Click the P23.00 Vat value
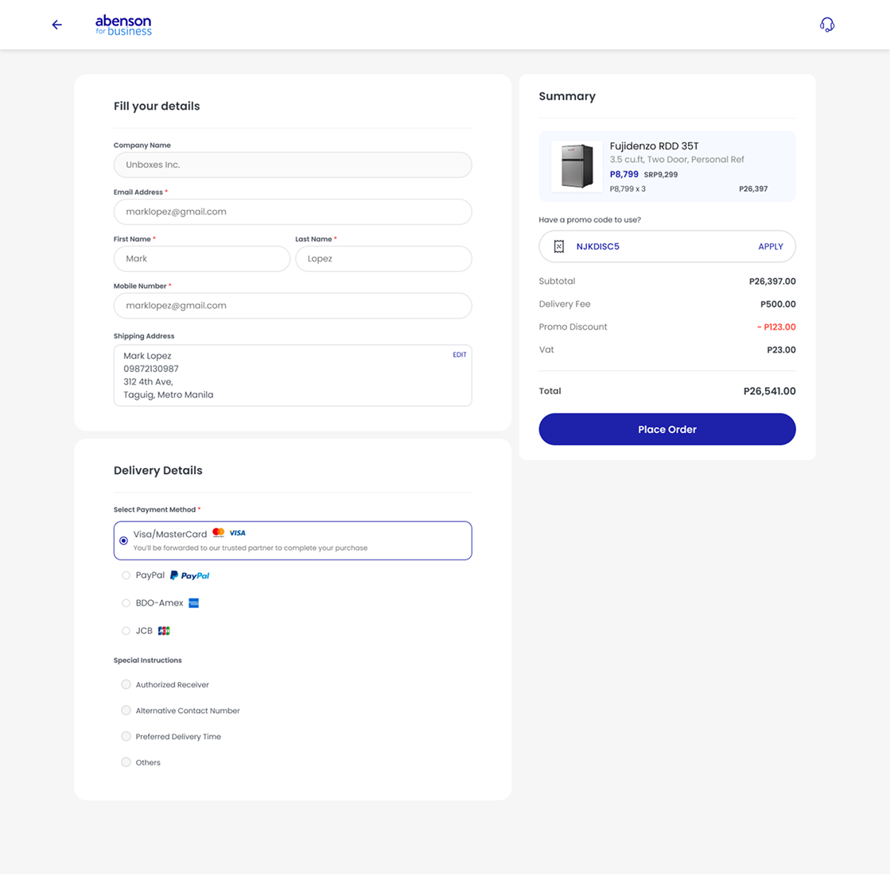 [x=781, y=350]
